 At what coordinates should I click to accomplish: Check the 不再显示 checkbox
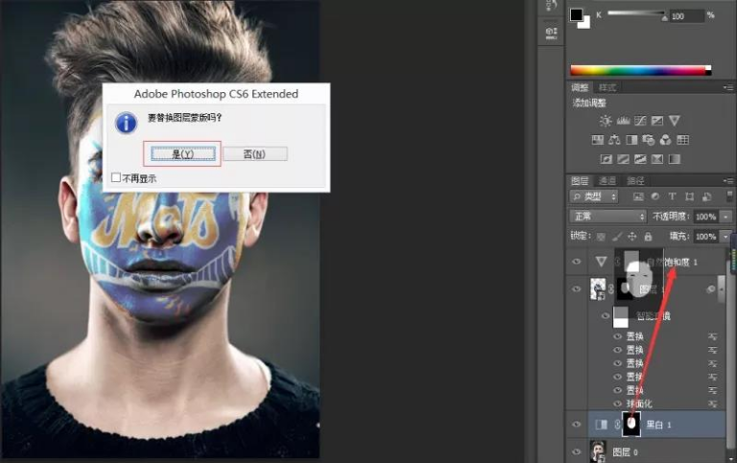tap(116, 177)
